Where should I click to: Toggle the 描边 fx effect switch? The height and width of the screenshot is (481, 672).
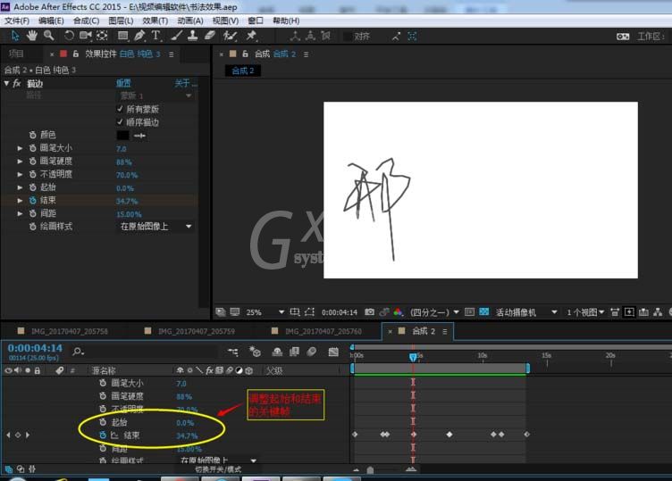click(x=17, y=84)
